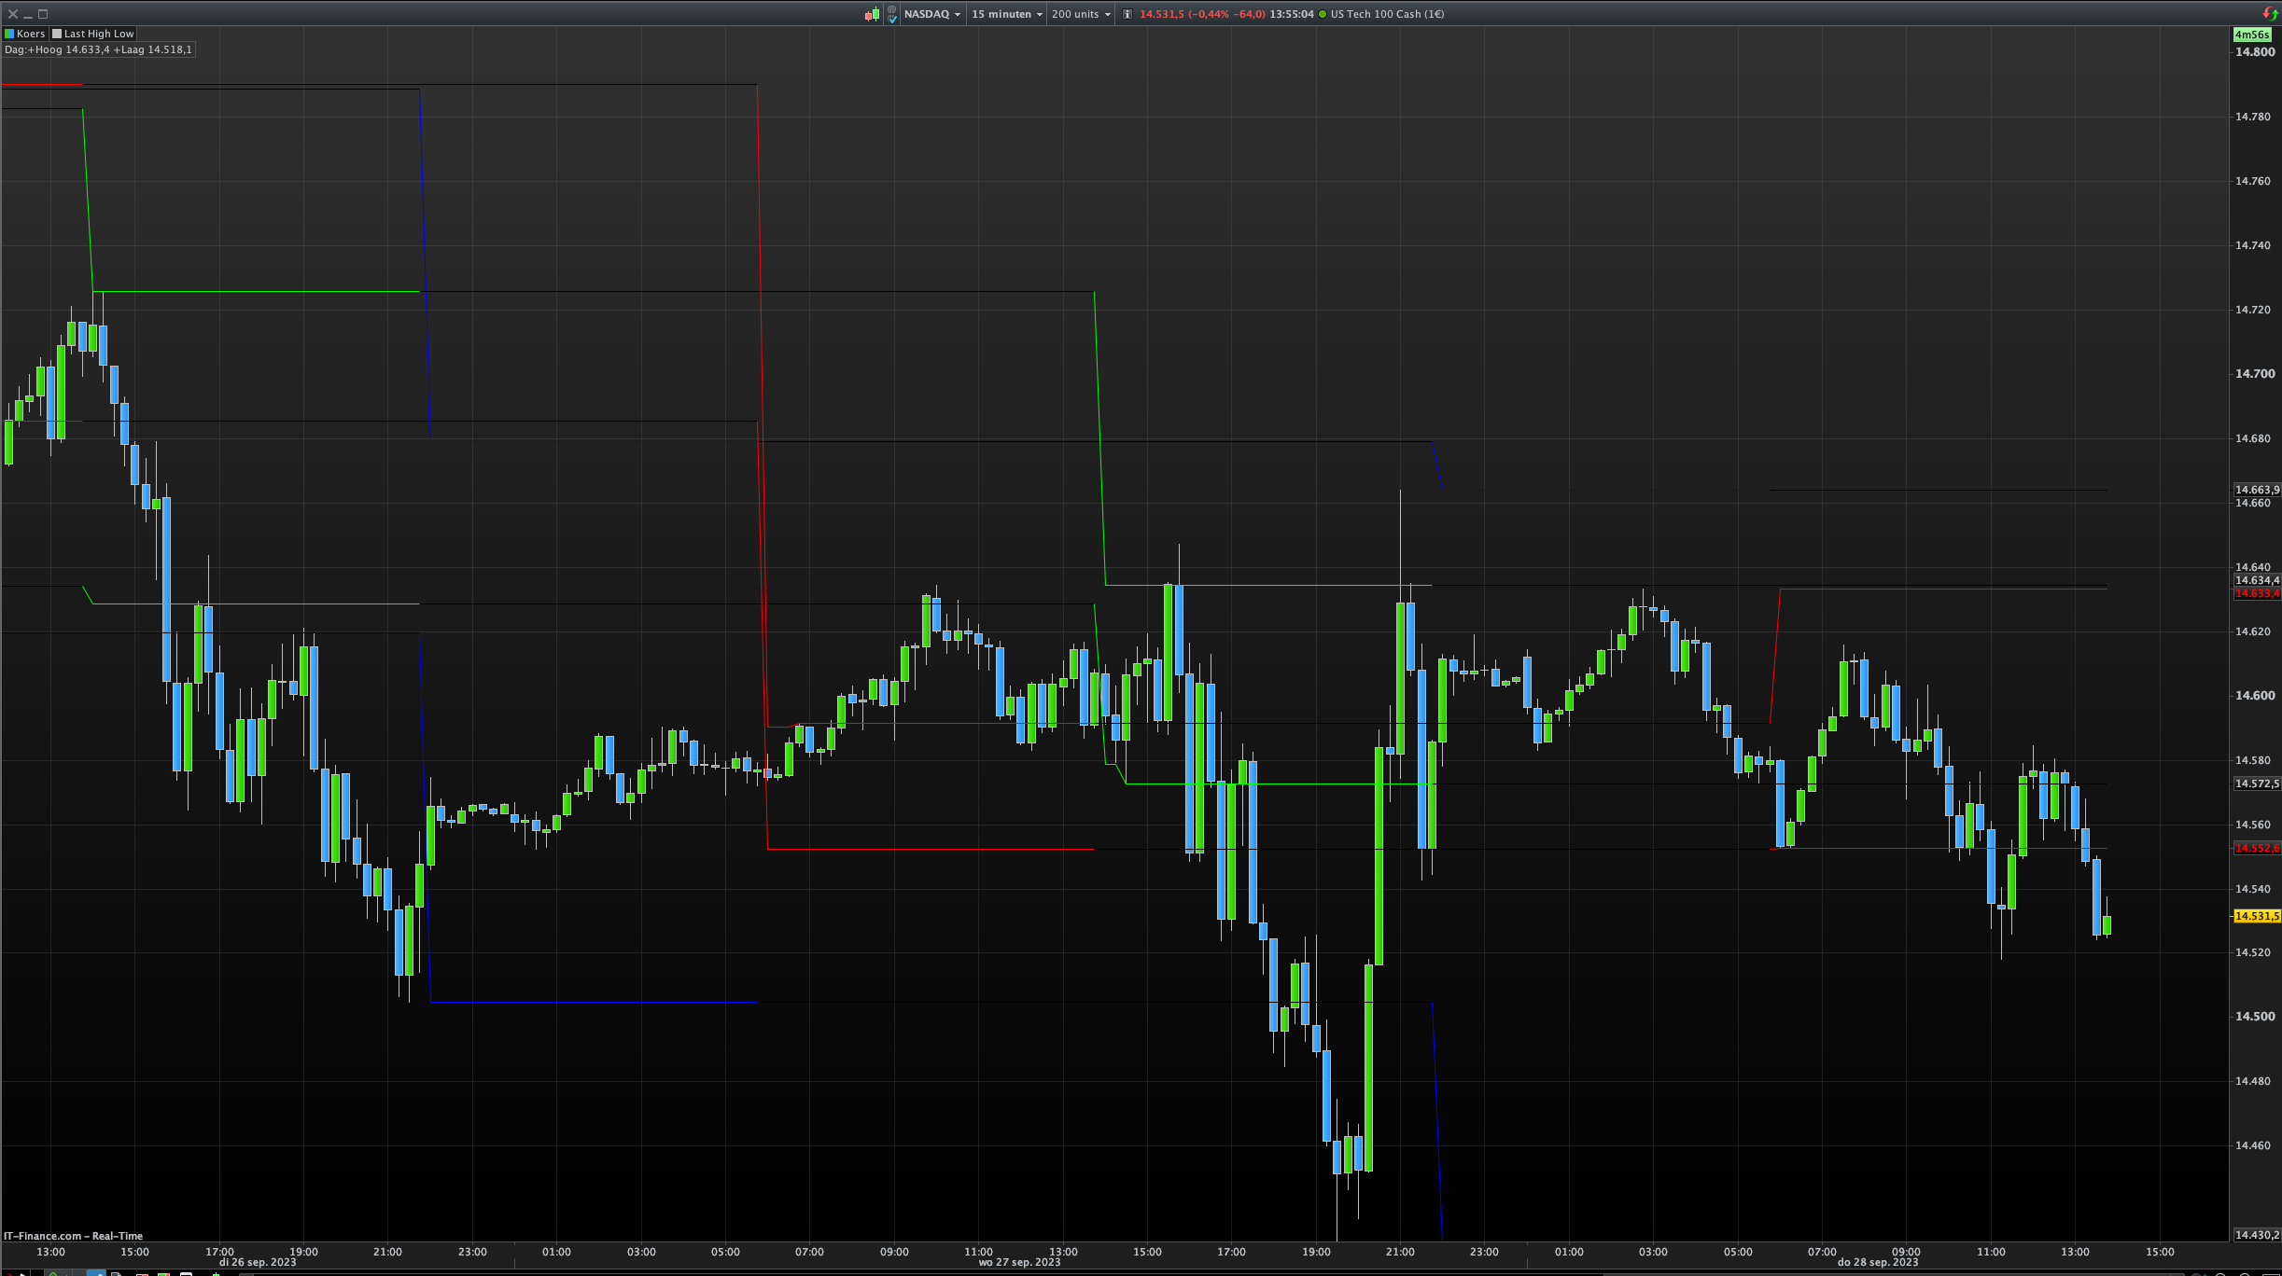Click the Dag Hoog Laag info box
The height and width of the screenshot is (1276, 2282).
tap(98, 49)
